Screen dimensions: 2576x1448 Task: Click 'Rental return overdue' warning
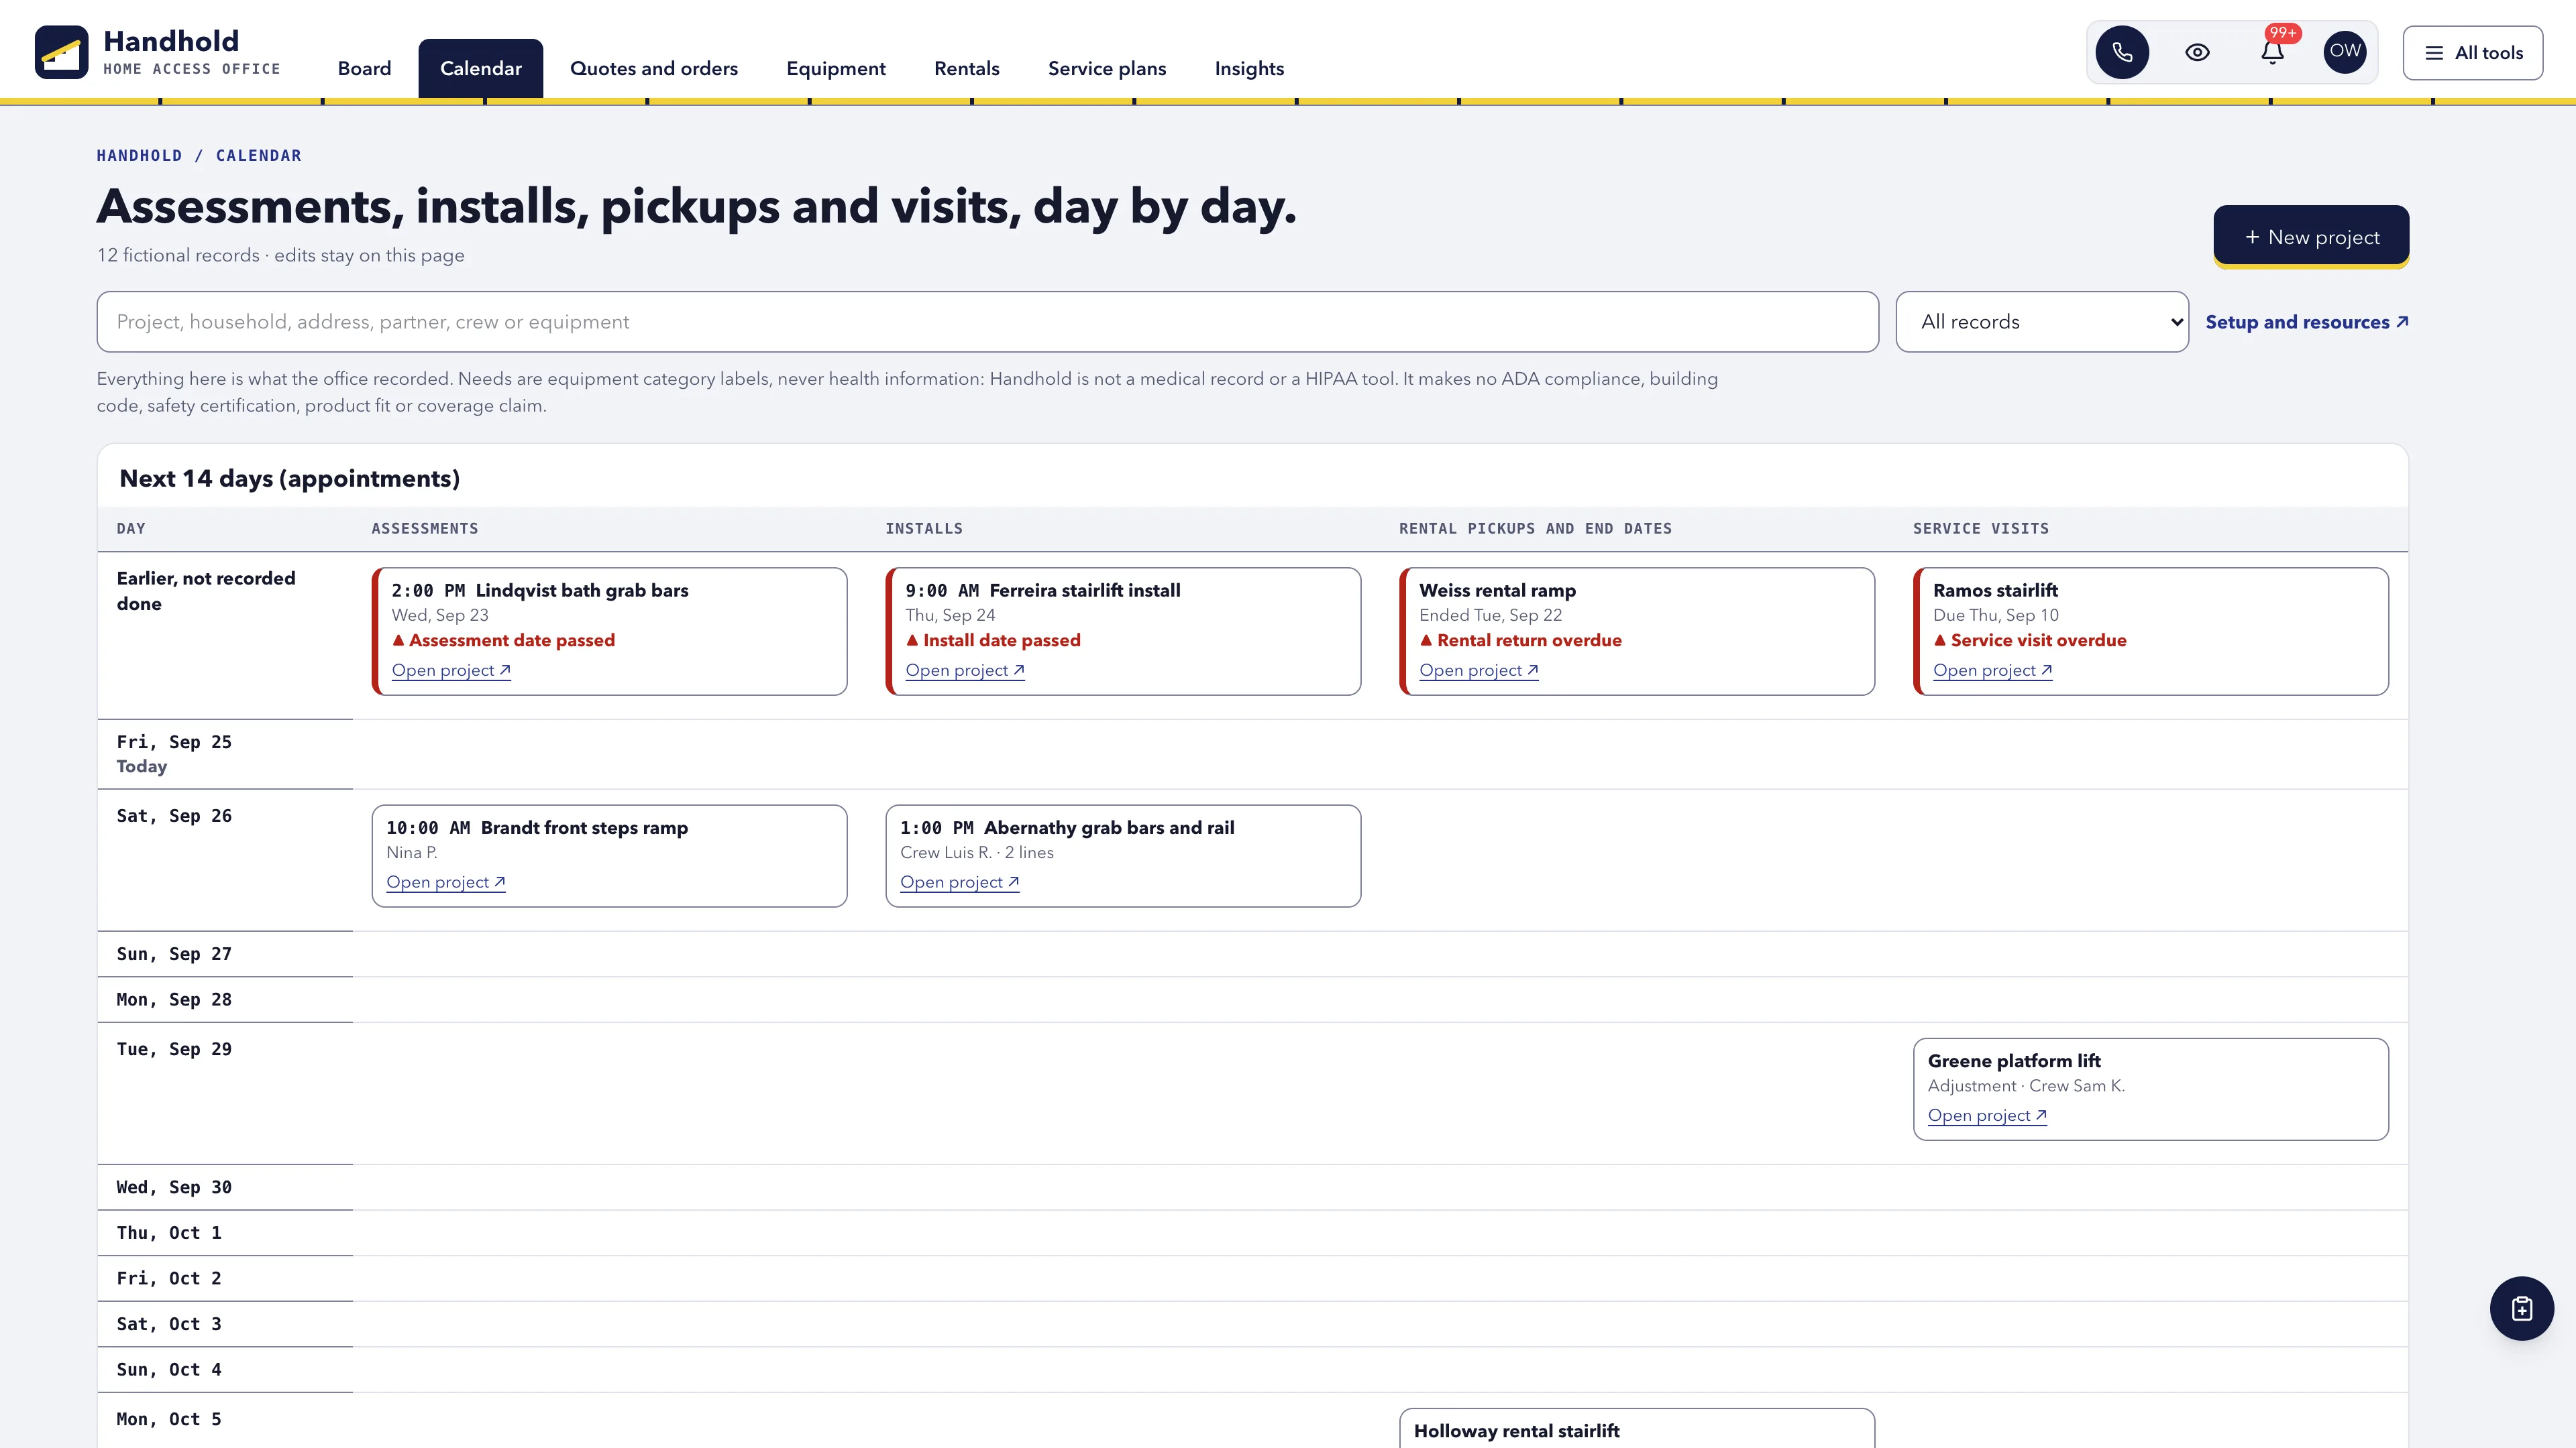coord(1521,641)
